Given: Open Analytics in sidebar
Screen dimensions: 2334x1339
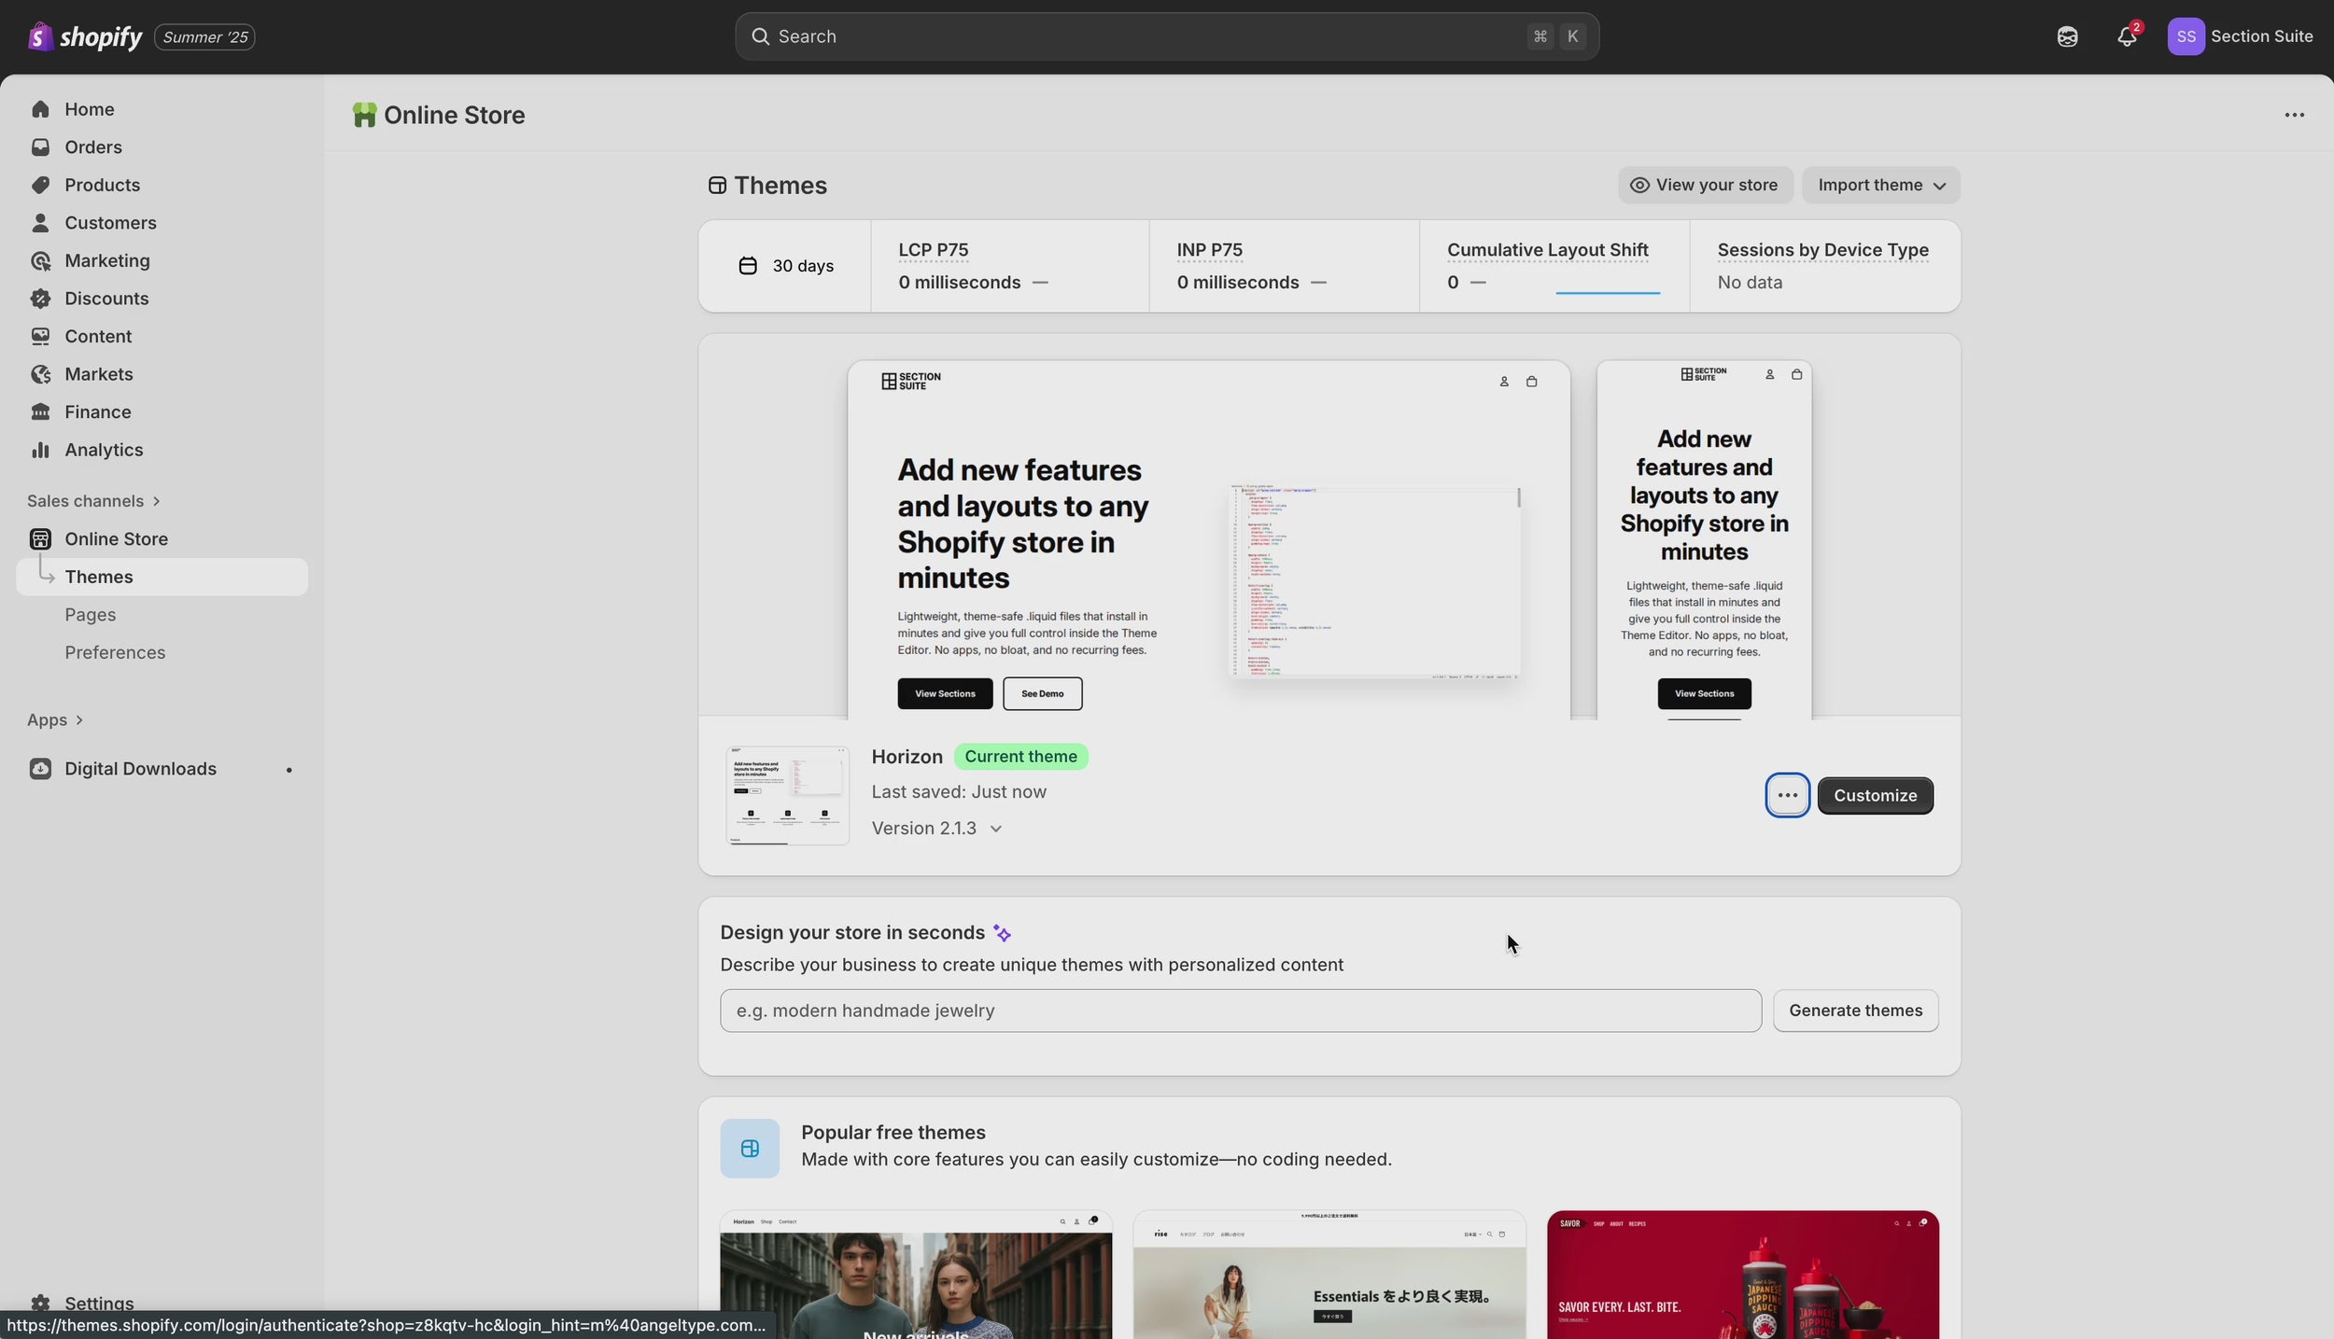Looking at the screenshot, I should [162, 450].
